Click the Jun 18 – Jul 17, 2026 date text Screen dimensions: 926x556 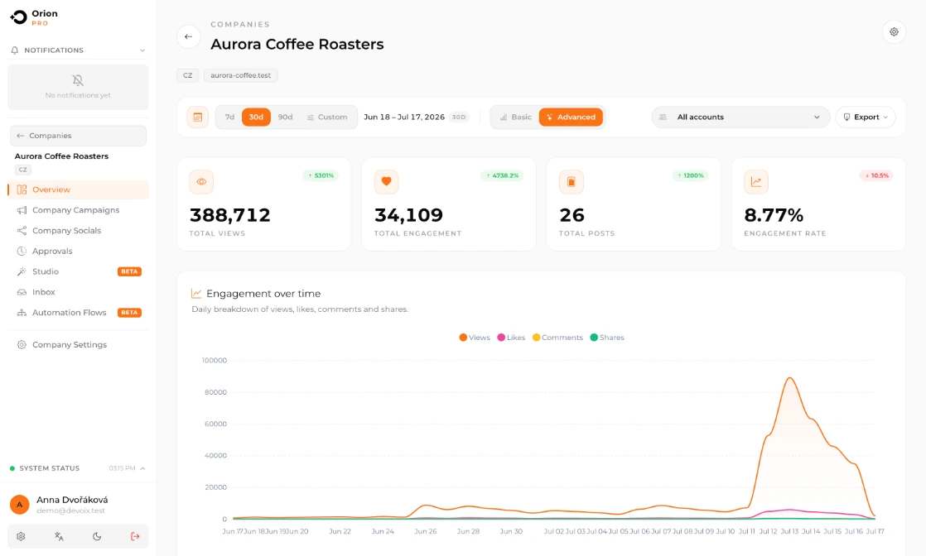[404, 117]
